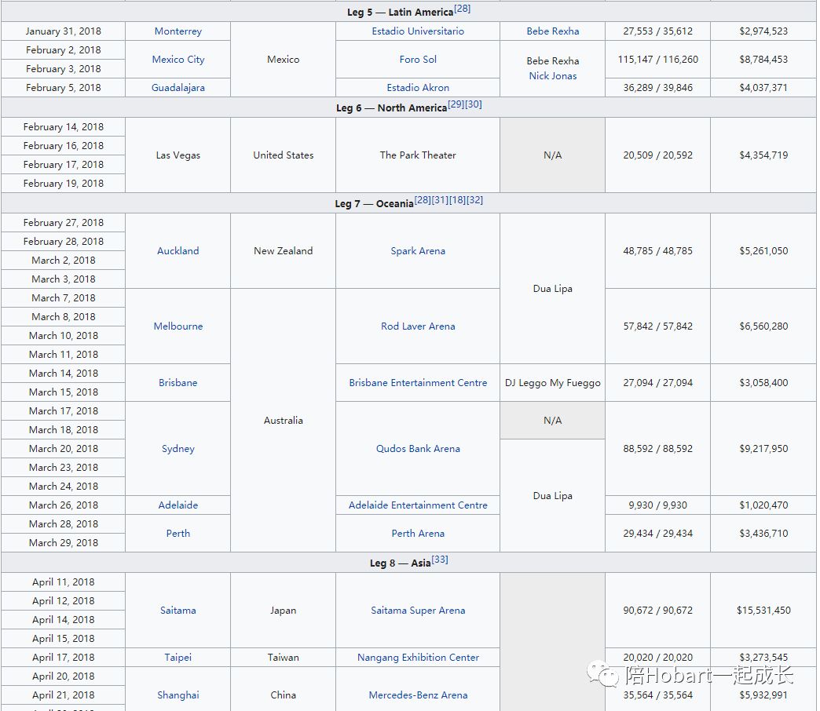Click Brisbane Entertainment Centre link
820x711 pixels.
click(x=418, y=383)
